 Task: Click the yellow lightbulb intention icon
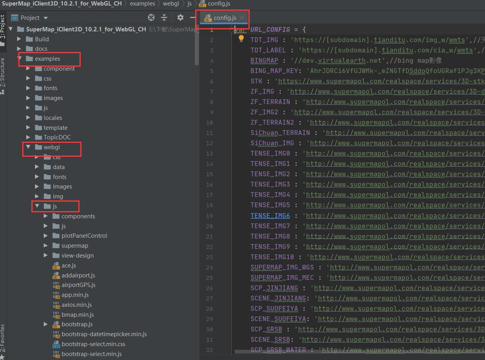[x=241, y=39]
